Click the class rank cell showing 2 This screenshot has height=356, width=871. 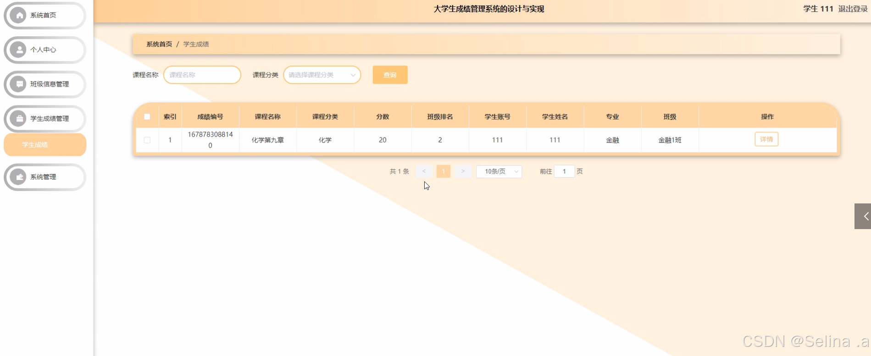[x=440, y=140]
